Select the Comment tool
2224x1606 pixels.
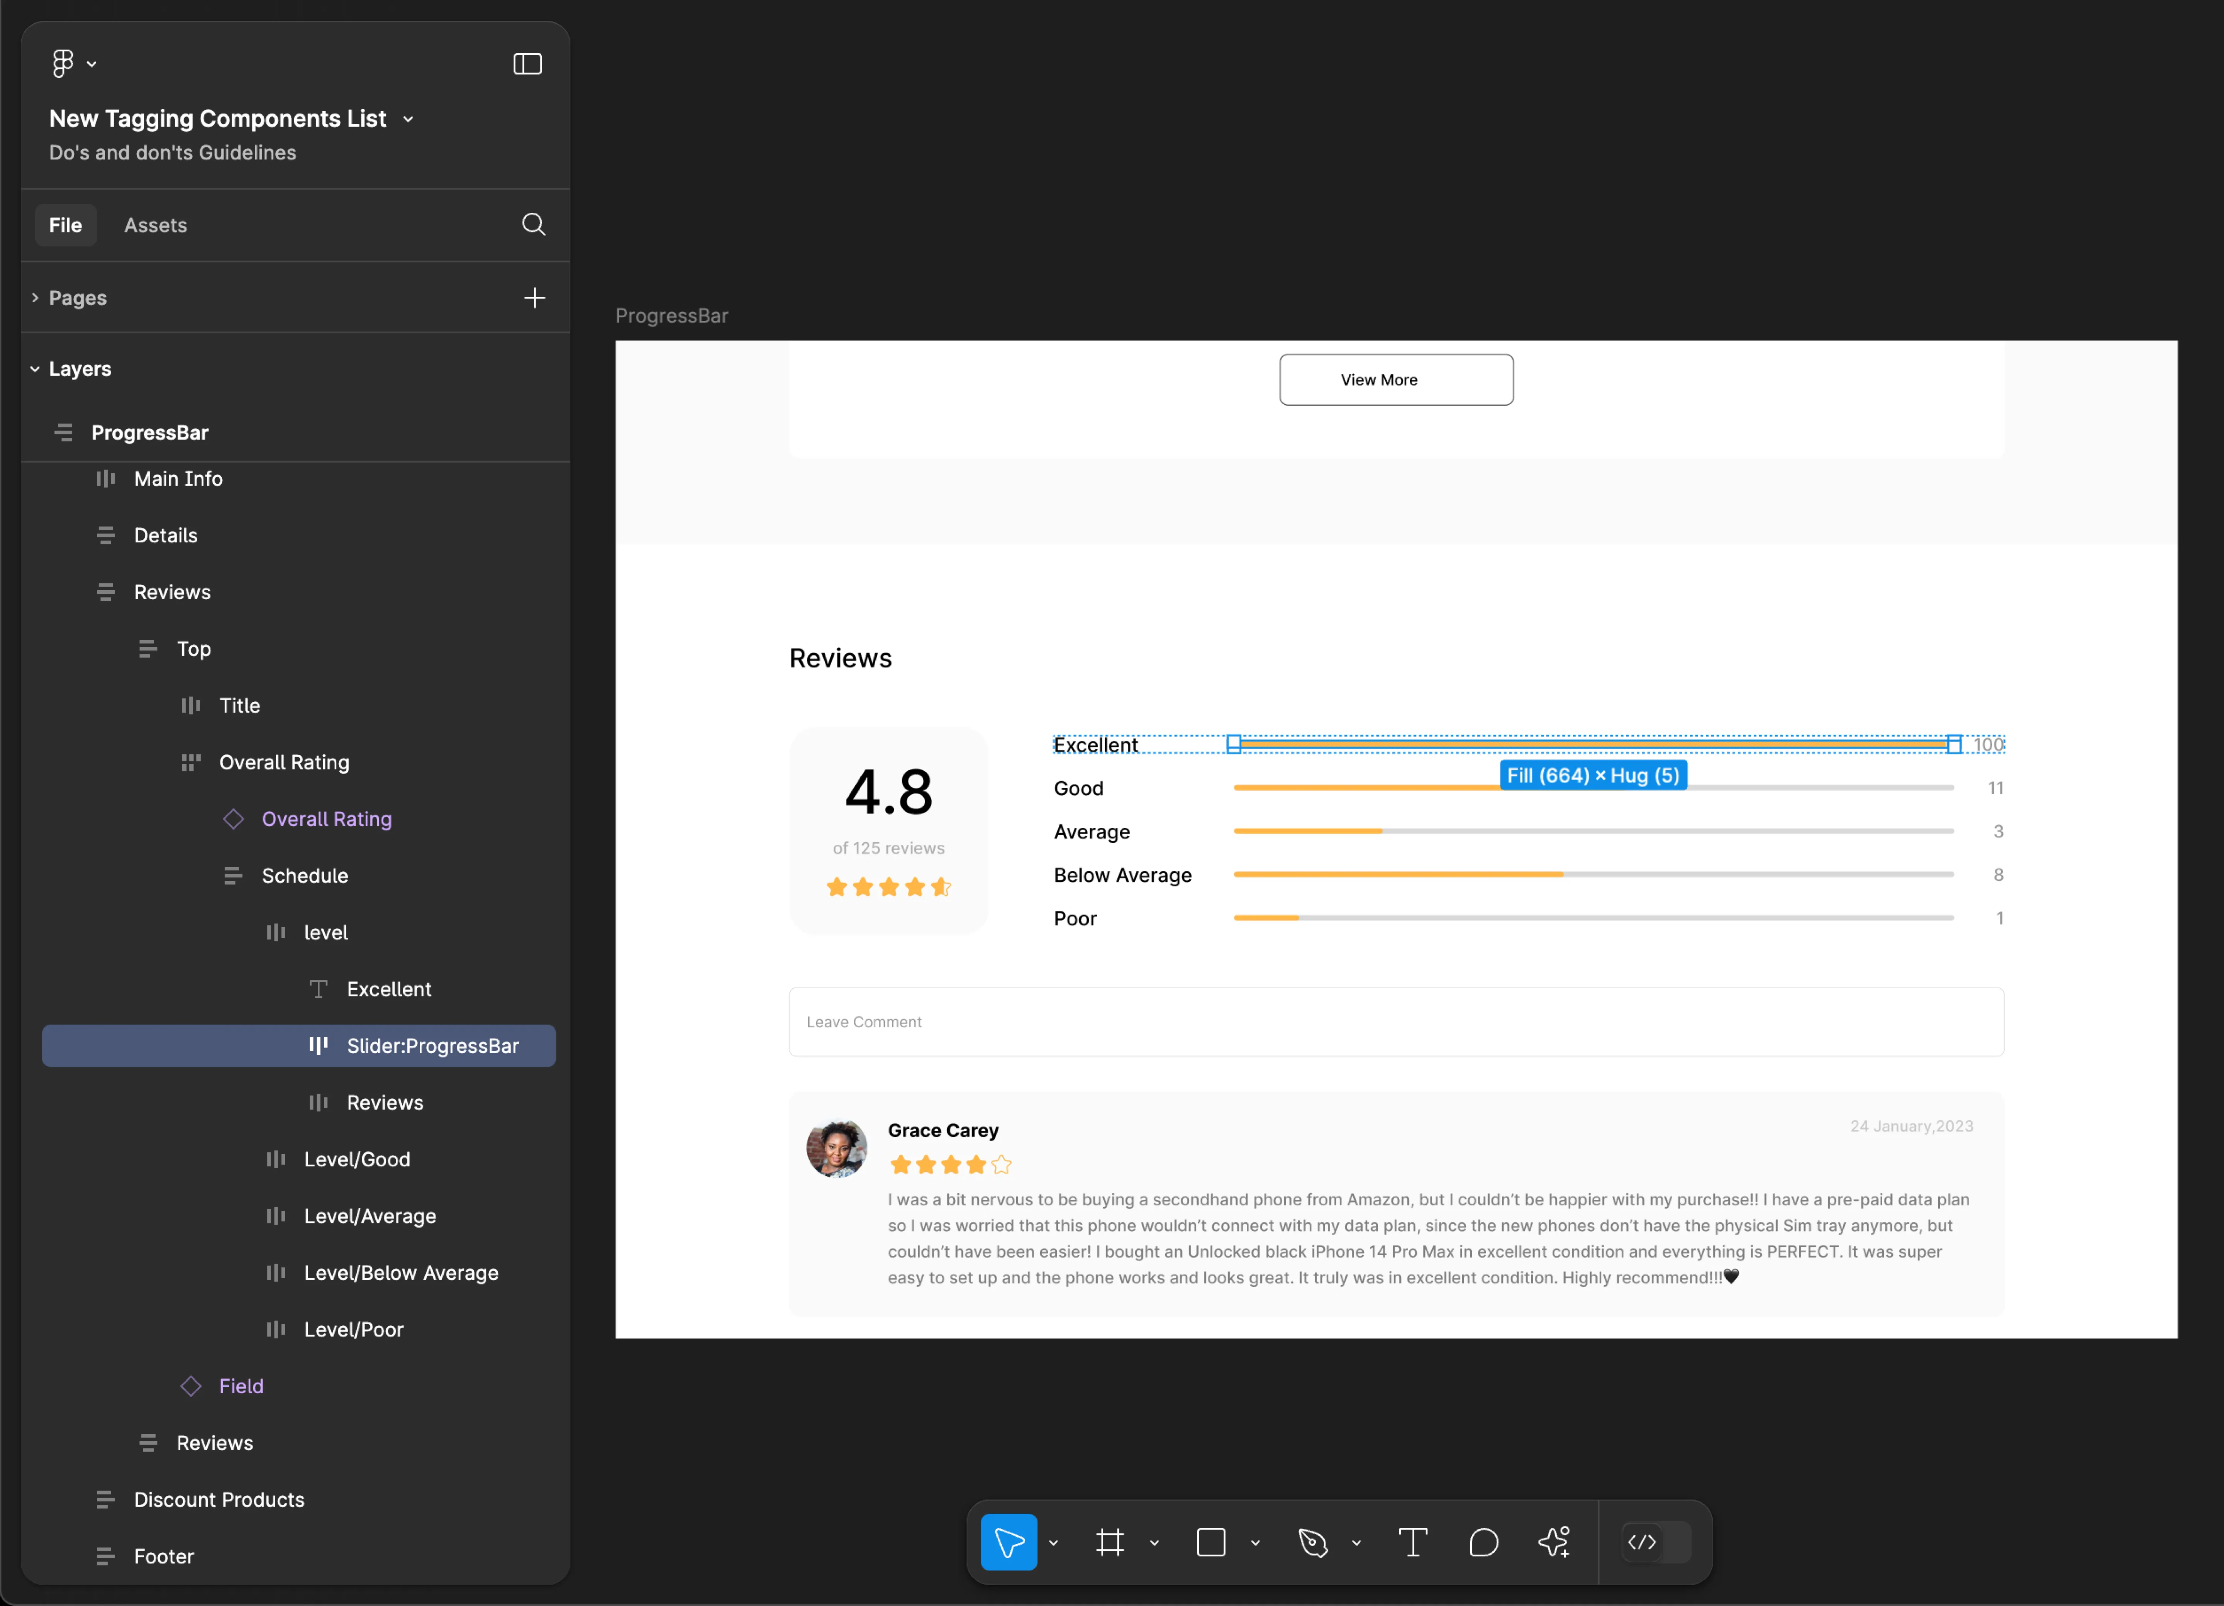pos(1484,1542)
